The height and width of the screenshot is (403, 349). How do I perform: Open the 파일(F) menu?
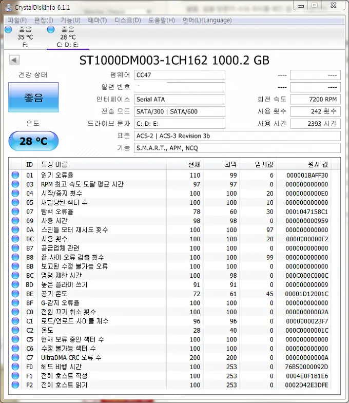[17, 21]
